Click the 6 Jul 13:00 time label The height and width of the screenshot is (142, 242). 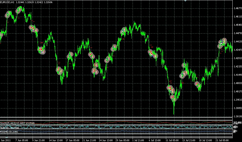click(x=155, y=140)
